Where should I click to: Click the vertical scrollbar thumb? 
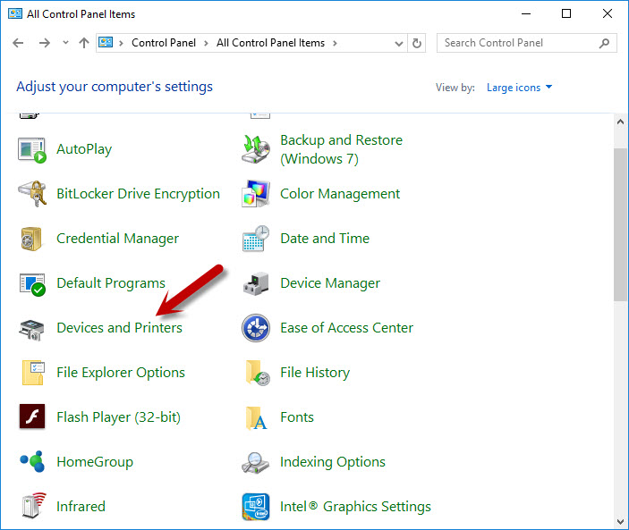620,224
